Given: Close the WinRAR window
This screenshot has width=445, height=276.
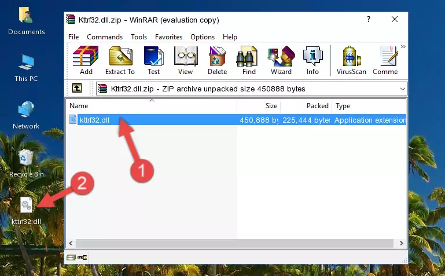Looking at the screenshot, I should point(395,19).
